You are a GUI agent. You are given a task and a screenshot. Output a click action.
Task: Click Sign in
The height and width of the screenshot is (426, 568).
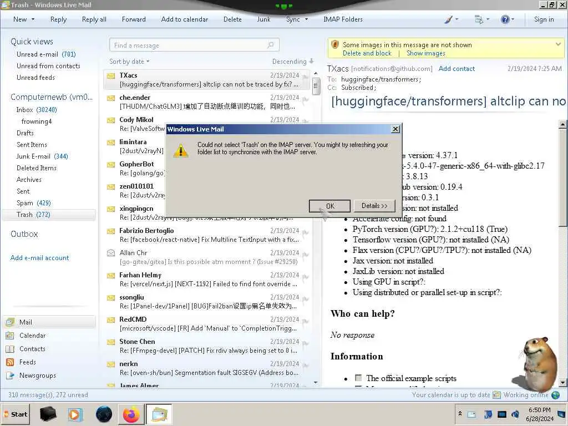tap(544, 19)
